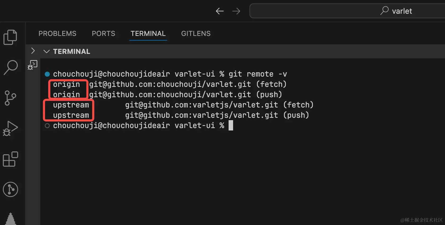Go back with the left arrow

220,11
